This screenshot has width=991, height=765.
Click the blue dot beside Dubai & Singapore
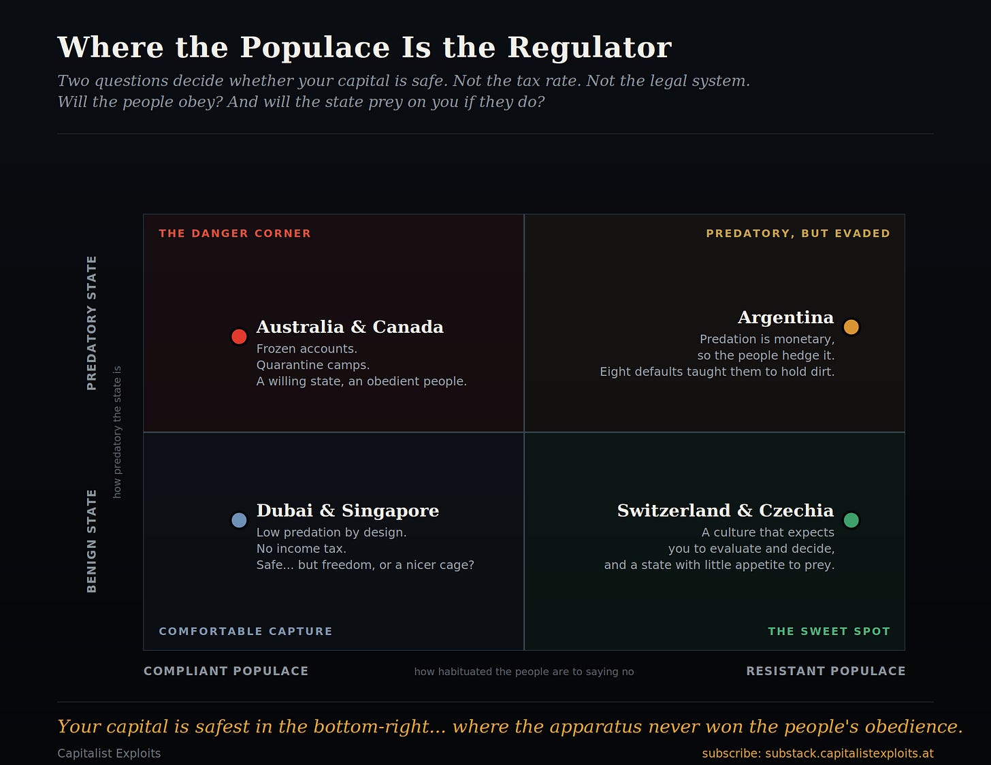pos(239,520)
